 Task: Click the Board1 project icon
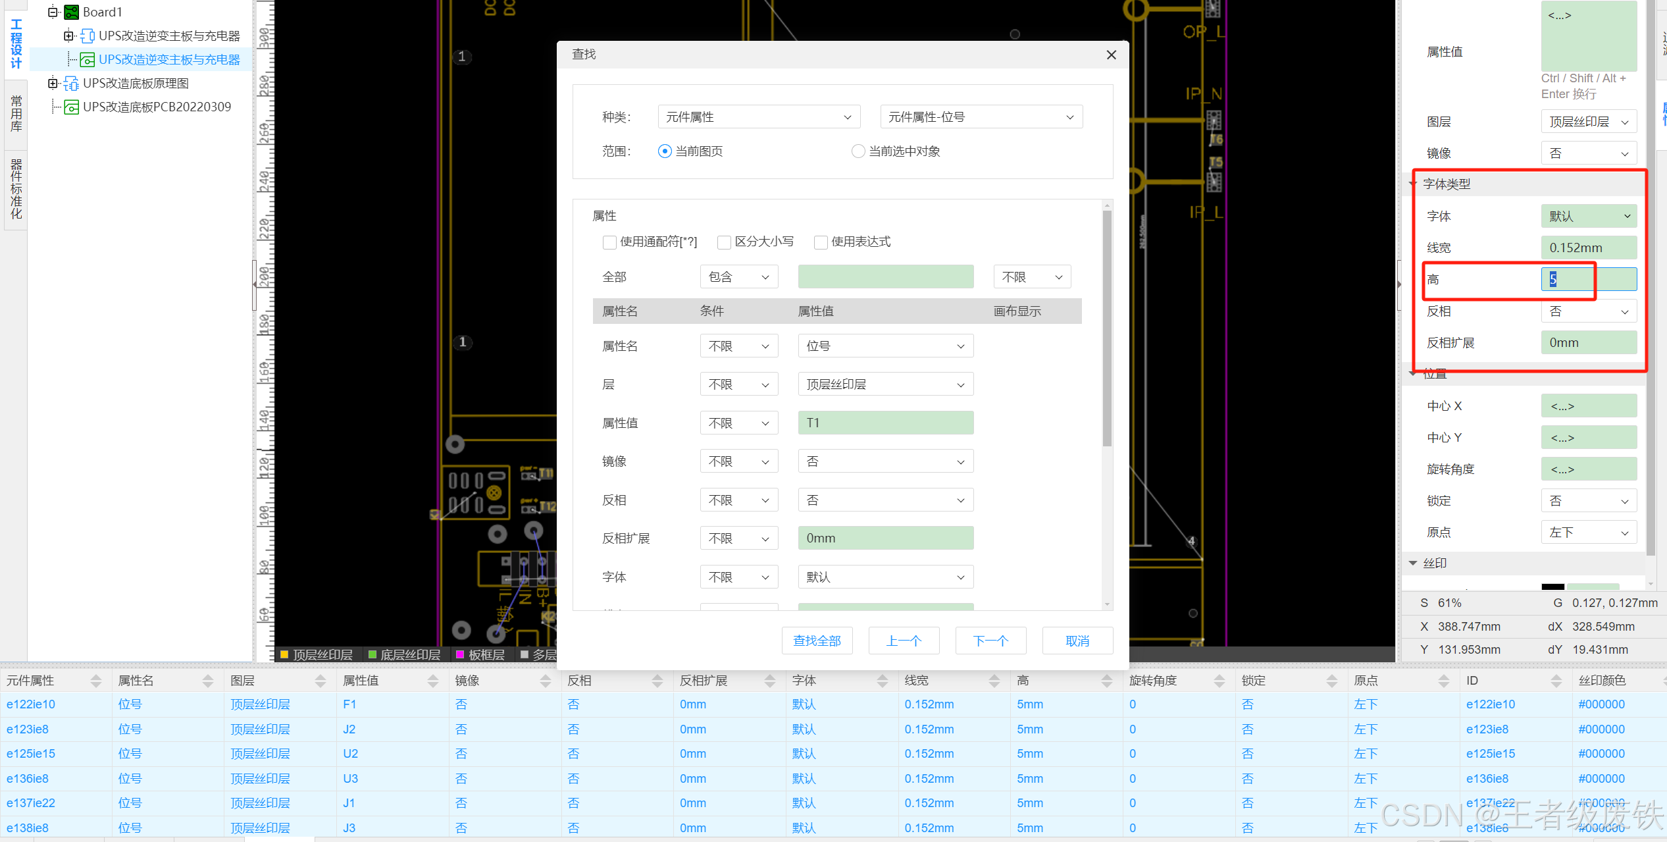72,12
